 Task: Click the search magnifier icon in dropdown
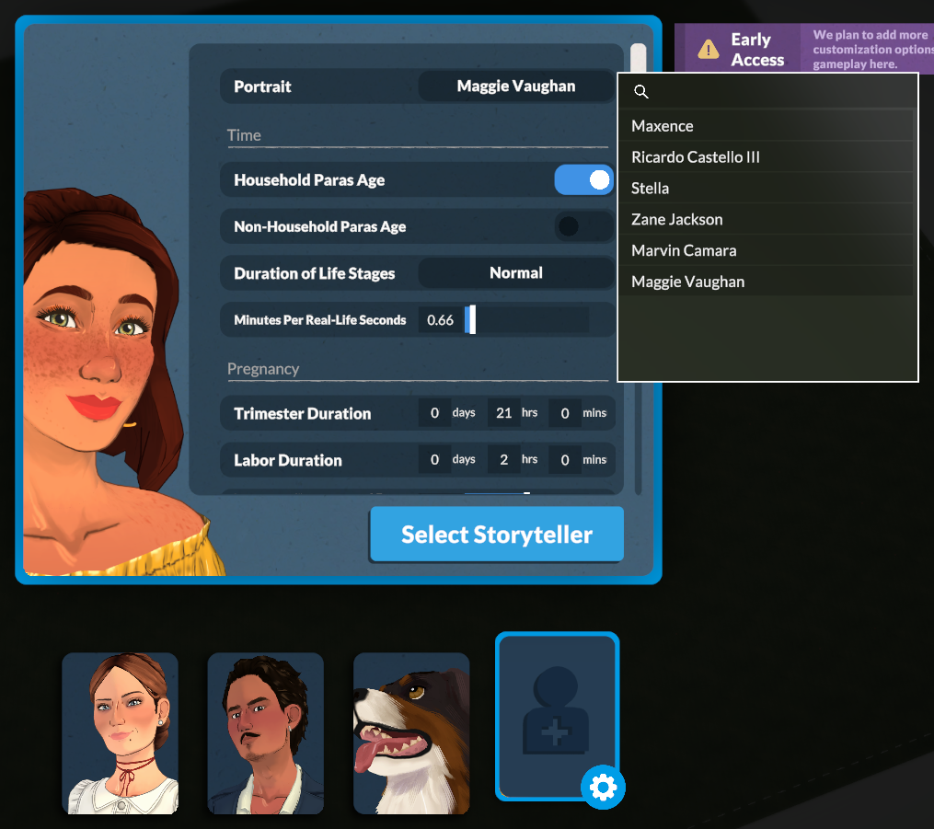pos(641,91)
